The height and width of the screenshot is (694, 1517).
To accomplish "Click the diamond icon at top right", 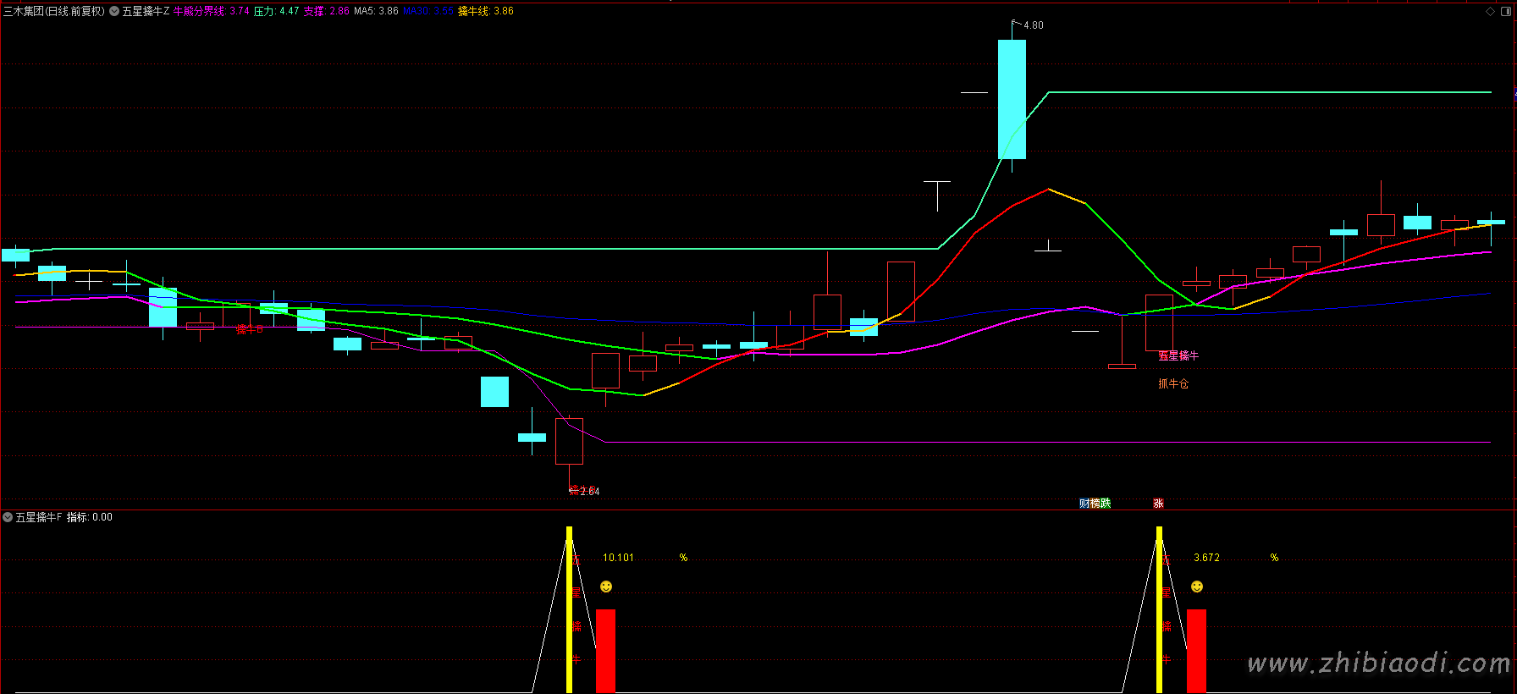I will [1490, 11].
